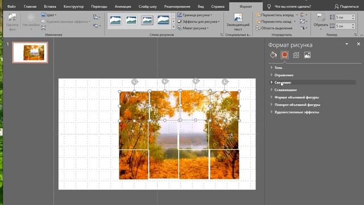364x205 pixels.
Task: Switch to the Справка tab
Action: point(218,6)
